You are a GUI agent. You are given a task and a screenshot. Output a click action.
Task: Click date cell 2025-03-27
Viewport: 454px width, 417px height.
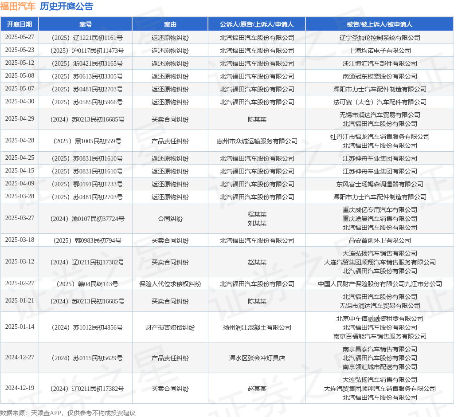coord(20,218)
